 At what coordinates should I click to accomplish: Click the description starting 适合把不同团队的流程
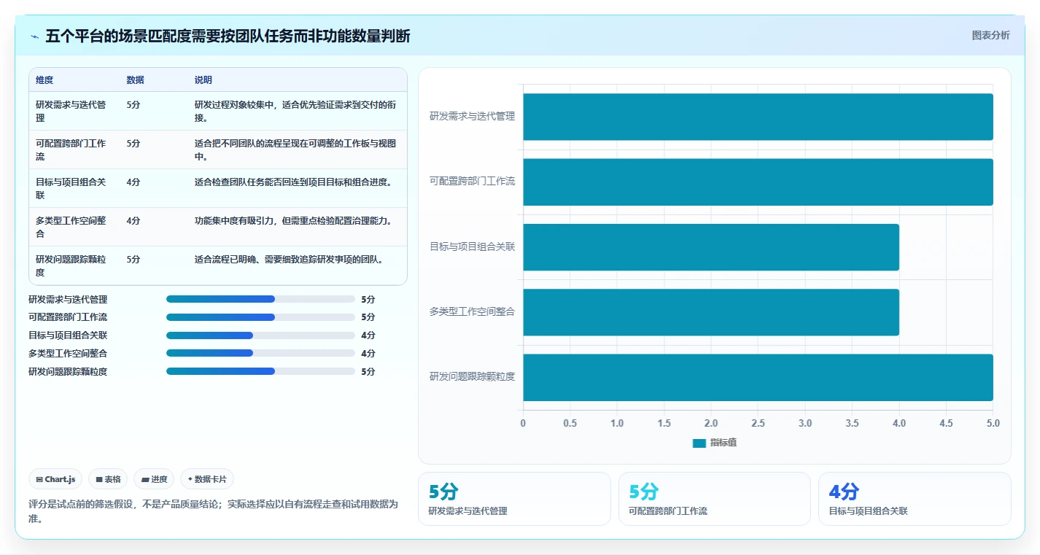pos(295,150)
